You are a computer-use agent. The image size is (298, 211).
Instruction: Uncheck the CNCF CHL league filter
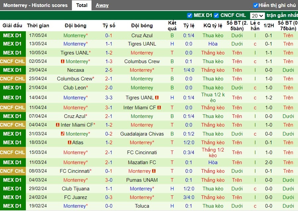pos(216,15)
